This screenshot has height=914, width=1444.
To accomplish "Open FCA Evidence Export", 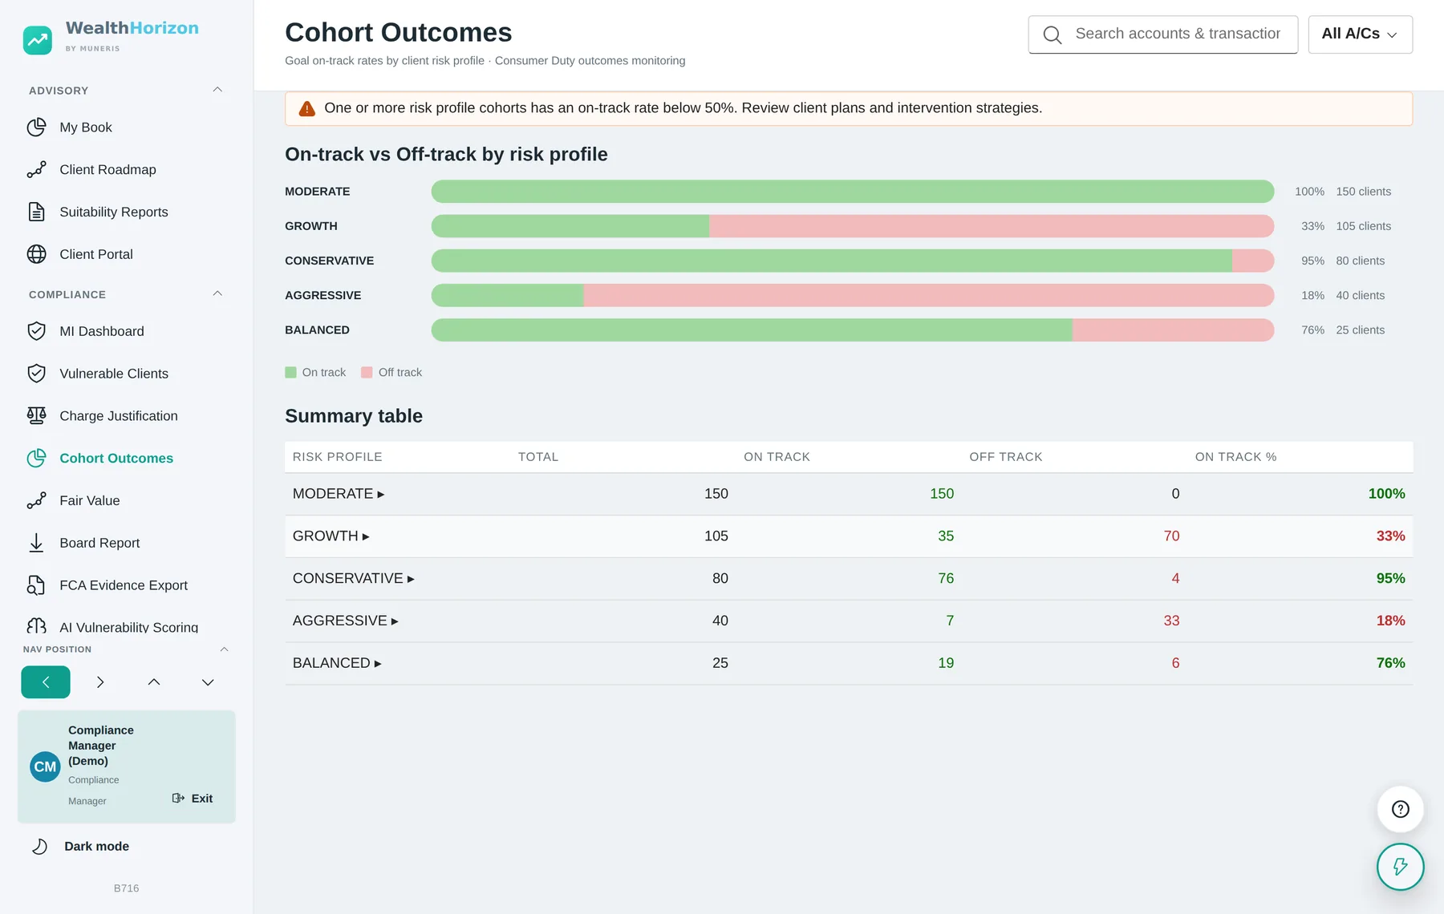I will point(124,585).
